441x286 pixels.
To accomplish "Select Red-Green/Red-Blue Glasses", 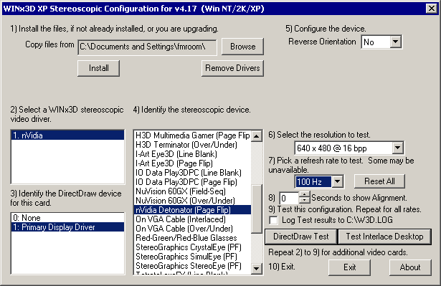I will tap(192, 238).
